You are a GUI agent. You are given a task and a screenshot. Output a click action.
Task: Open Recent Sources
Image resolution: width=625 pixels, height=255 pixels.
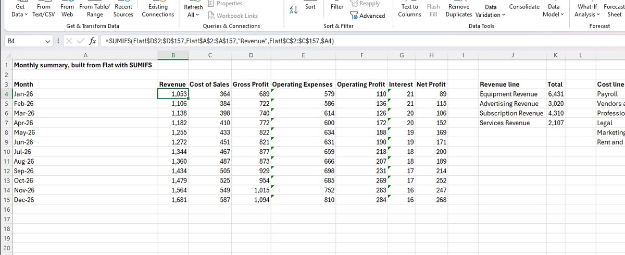[123, 10]
